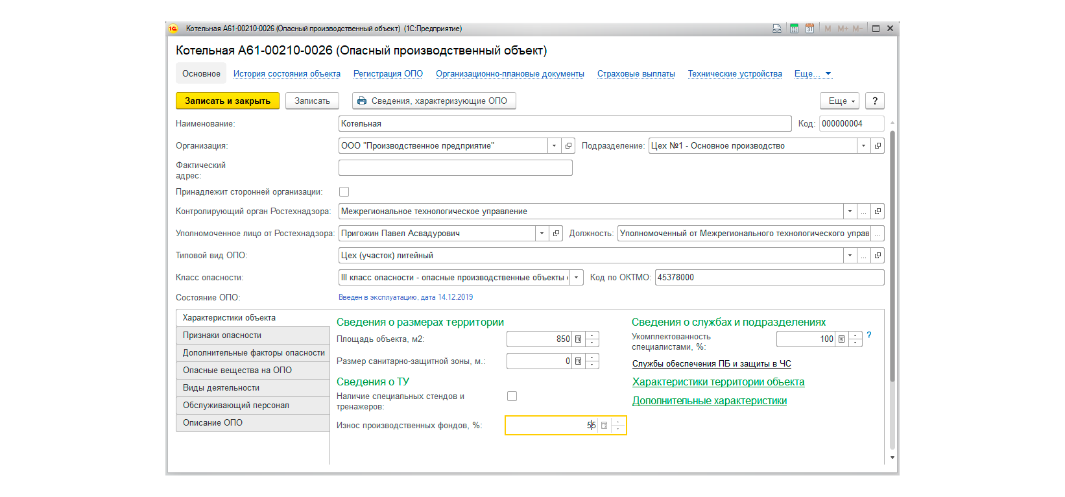Open the calendar icon in title bar

pyautogui.click(x=809, y=29)
